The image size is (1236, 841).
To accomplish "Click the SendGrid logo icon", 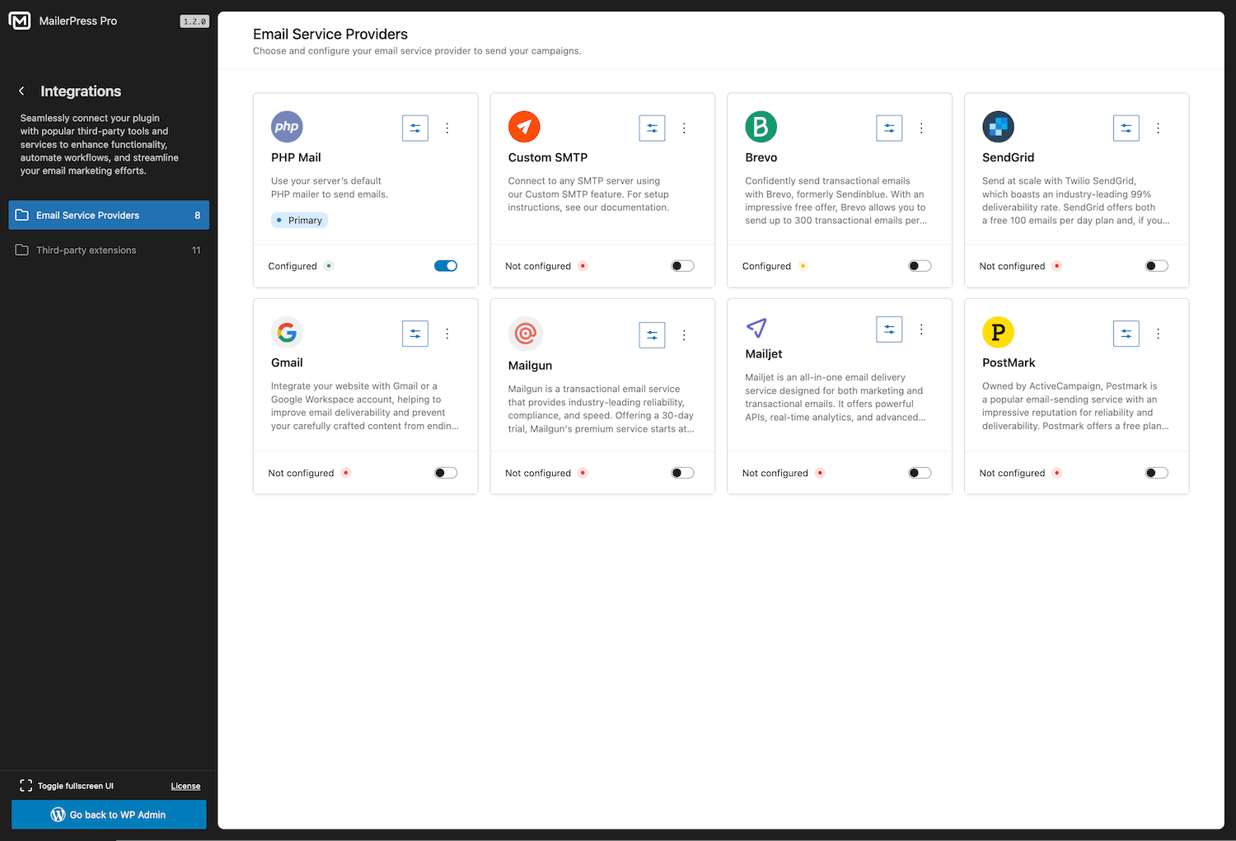I will coord(998,126).
